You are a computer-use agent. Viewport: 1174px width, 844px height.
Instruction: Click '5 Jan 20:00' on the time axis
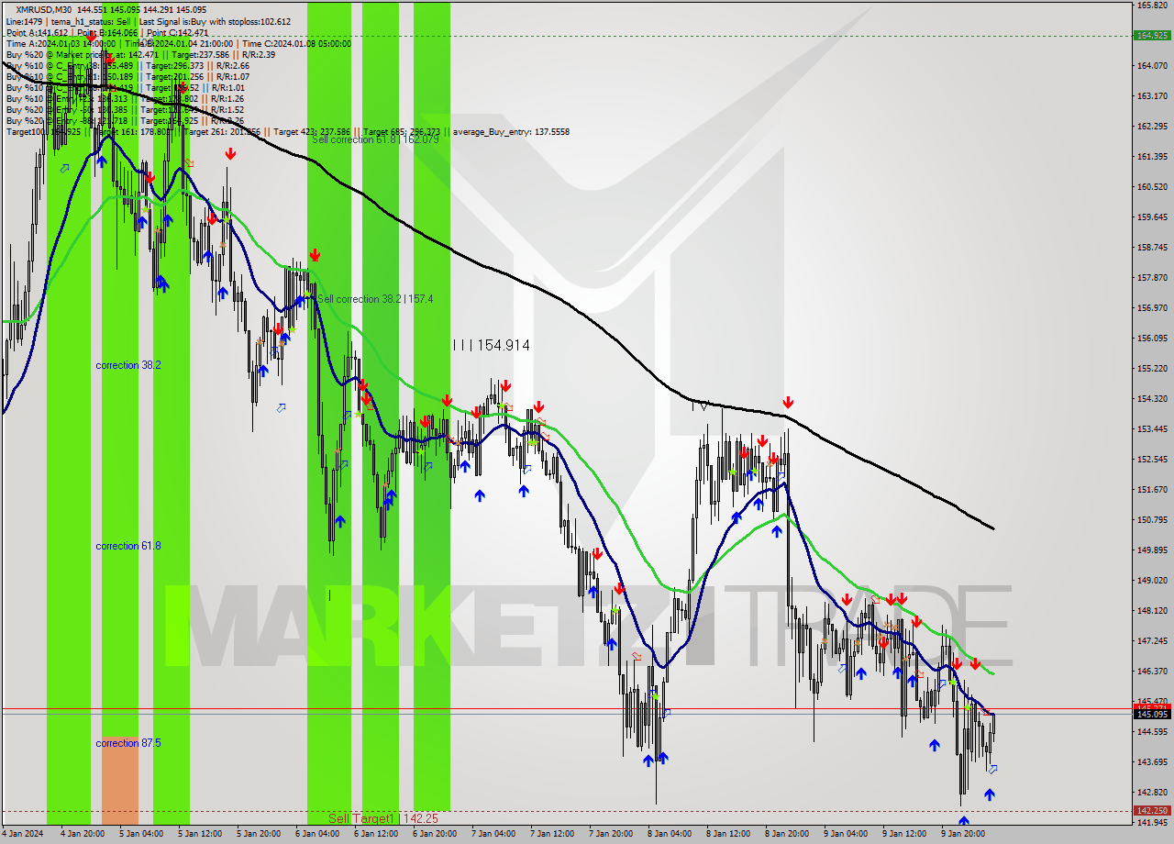point(258,835)
